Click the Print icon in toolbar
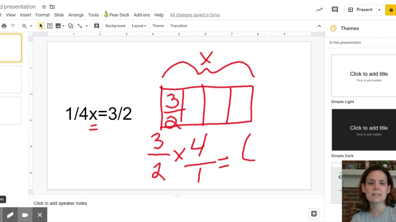Image resolution: width=396 pixels, height=222 pixels. tap(4, 26)
